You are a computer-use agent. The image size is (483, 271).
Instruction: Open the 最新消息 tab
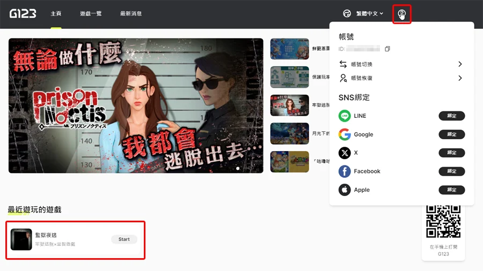131,13
